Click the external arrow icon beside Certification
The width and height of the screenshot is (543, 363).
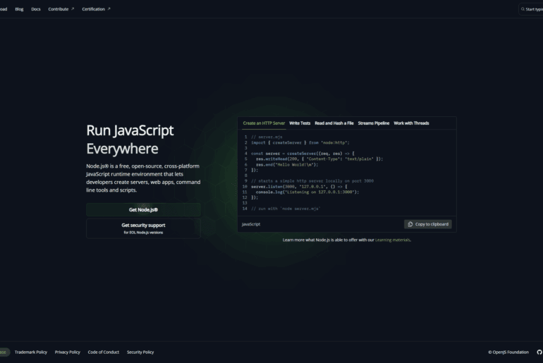(109, 9)
